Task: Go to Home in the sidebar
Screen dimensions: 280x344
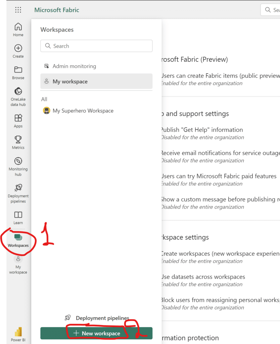Action: [x=18, y=30]
